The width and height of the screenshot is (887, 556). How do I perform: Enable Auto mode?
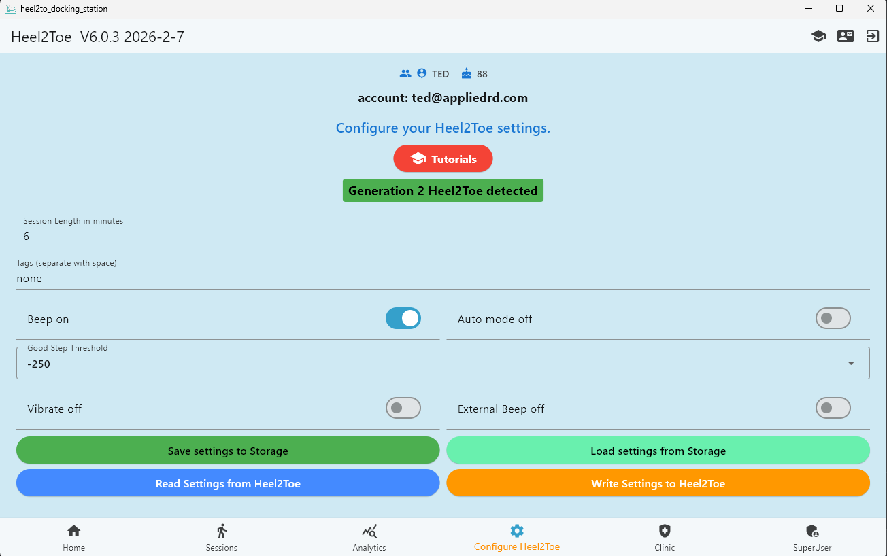[x=833, y=318]
